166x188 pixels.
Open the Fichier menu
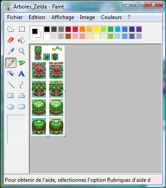15,17
